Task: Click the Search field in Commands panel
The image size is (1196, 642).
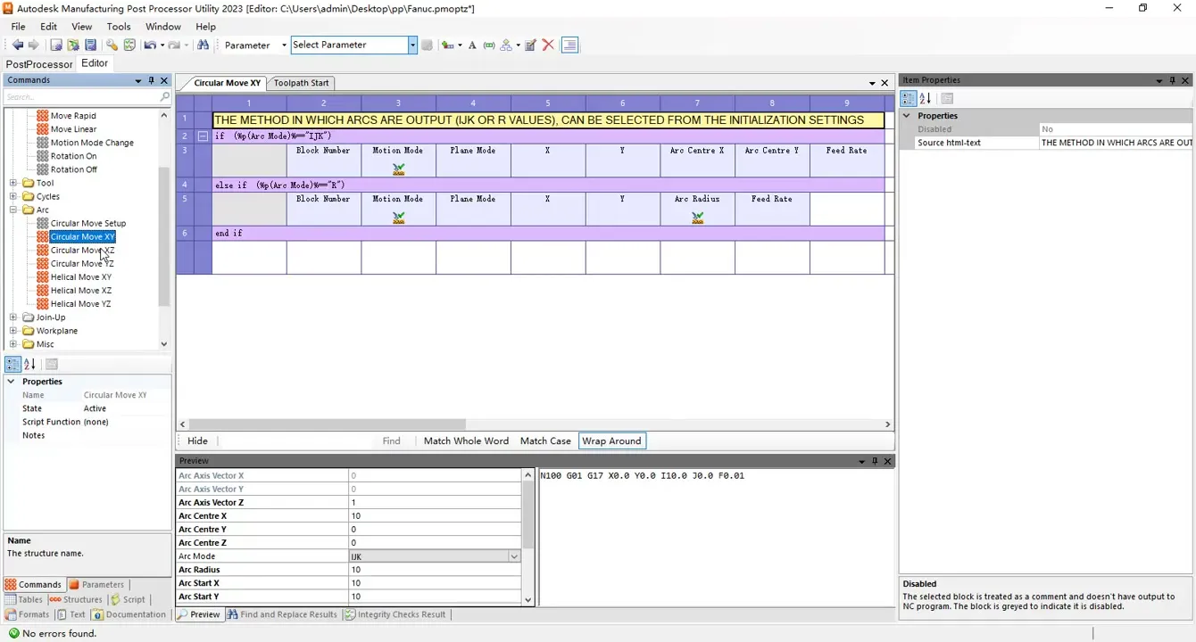Action: click(x=80, y=97)
